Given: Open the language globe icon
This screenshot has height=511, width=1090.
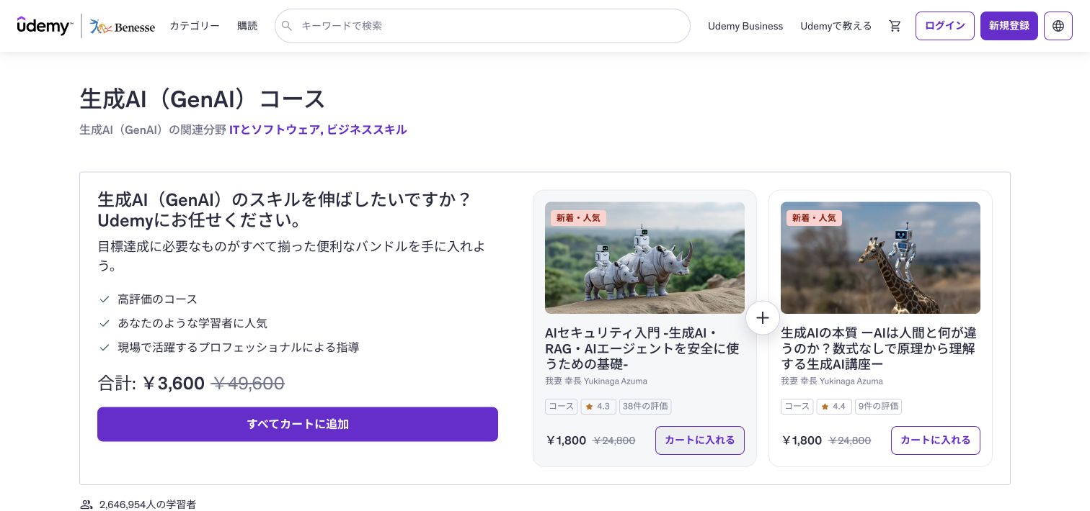Looking at the screenshot, I should click(1058, 26).
